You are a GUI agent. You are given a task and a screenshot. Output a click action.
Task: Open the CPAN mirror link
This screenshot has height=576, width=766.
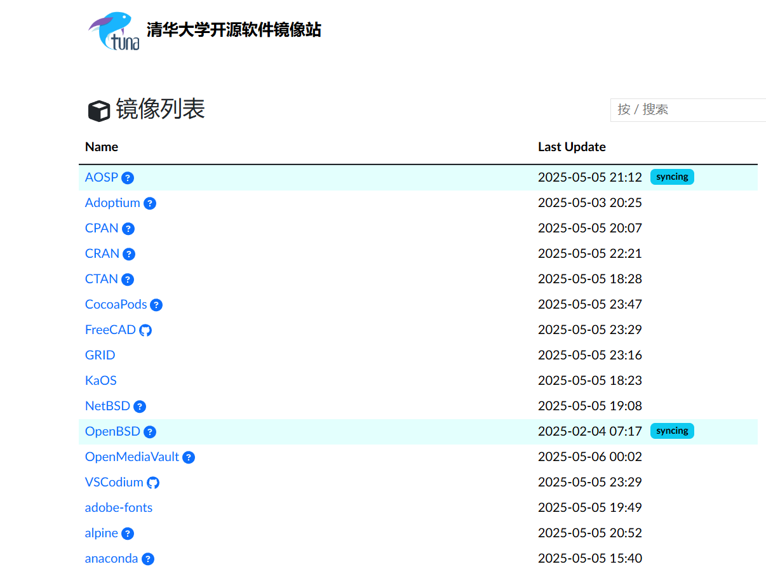click(x=102, y=228)
